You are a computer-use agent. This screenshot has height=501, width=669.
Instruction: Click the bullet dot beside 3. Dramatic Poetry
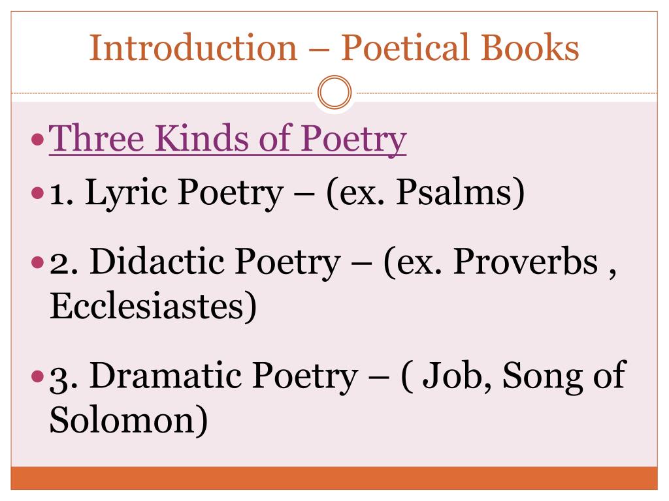coord(38,376)
